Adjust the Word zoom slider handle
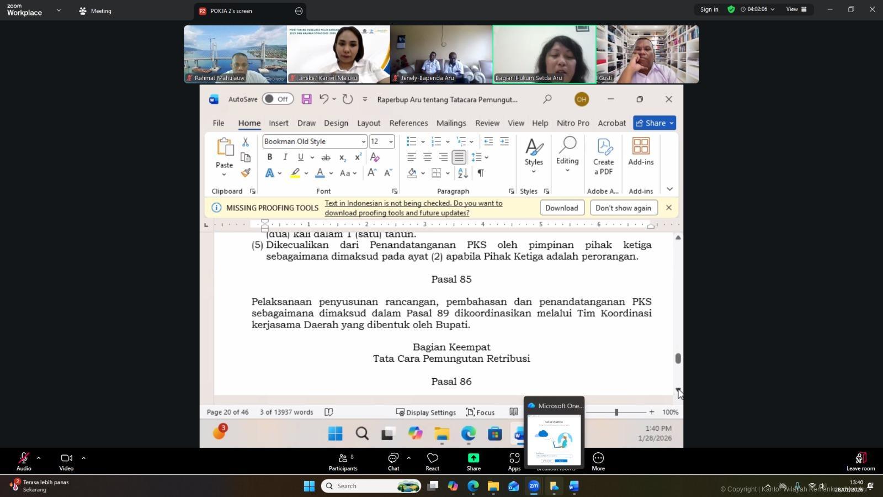Viewport: 883px width, 497px height. tap(616, 412)
